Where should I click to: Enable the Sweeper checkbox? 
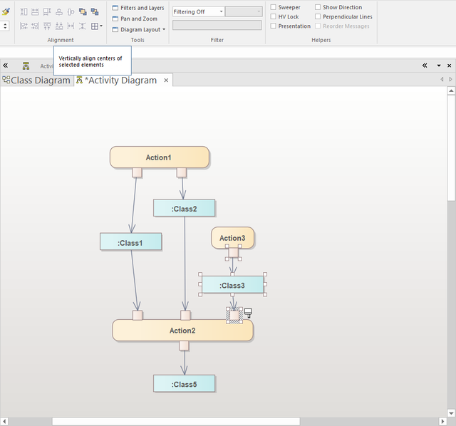click(x=273, y=7)
